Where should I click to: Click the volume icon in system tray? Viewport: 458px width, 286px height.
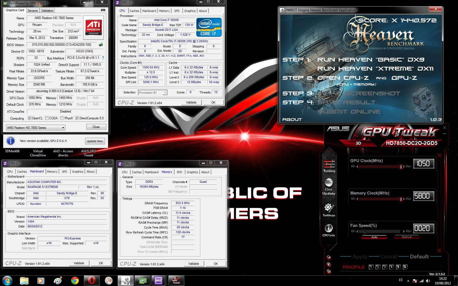point(428,280)
